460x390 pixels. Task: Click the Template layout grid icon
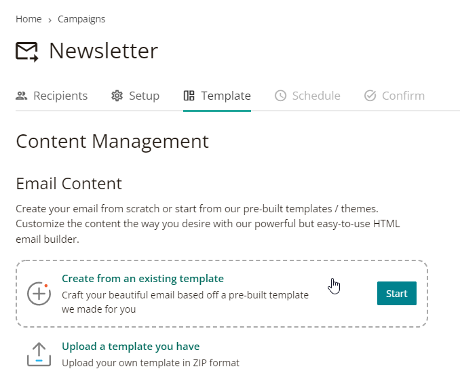point(189,96)
